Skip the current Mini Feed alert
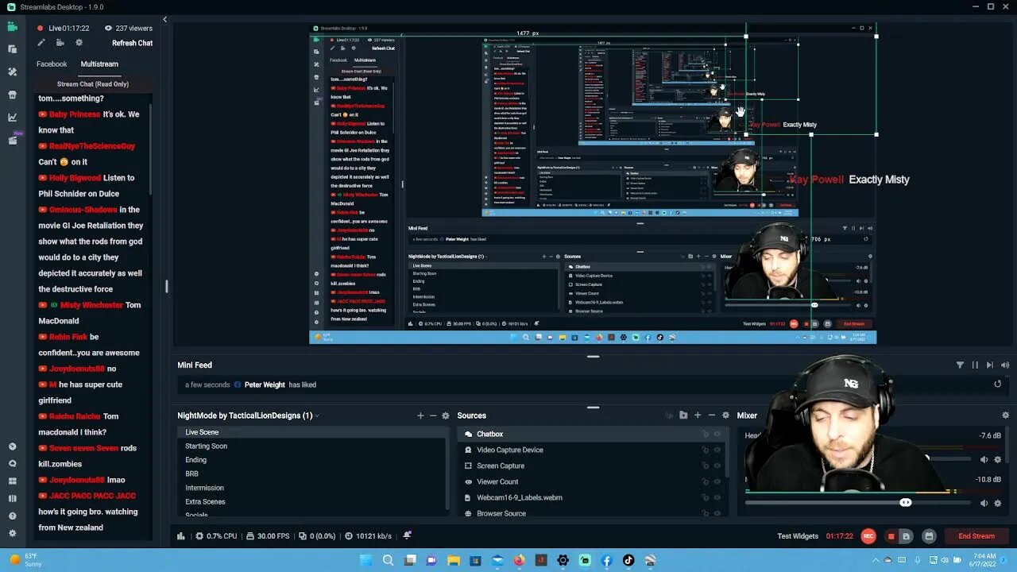The width and height of the screenshot is (1017, 572). 989,365
